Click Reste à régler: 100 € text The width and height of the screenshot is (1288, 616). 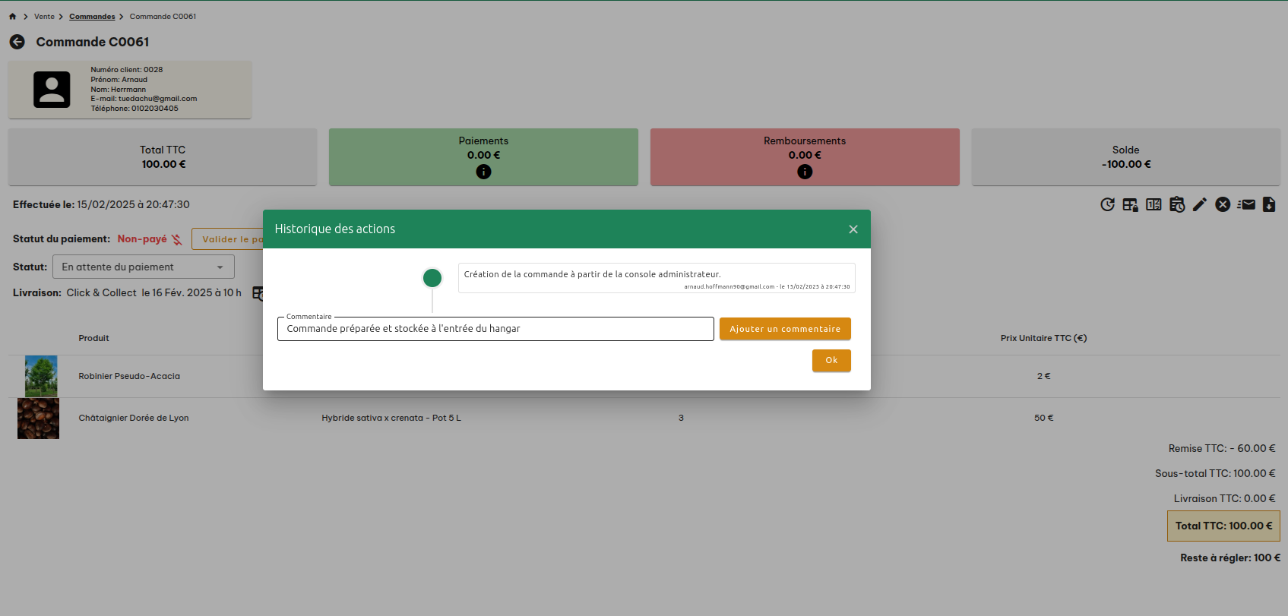1230,558
